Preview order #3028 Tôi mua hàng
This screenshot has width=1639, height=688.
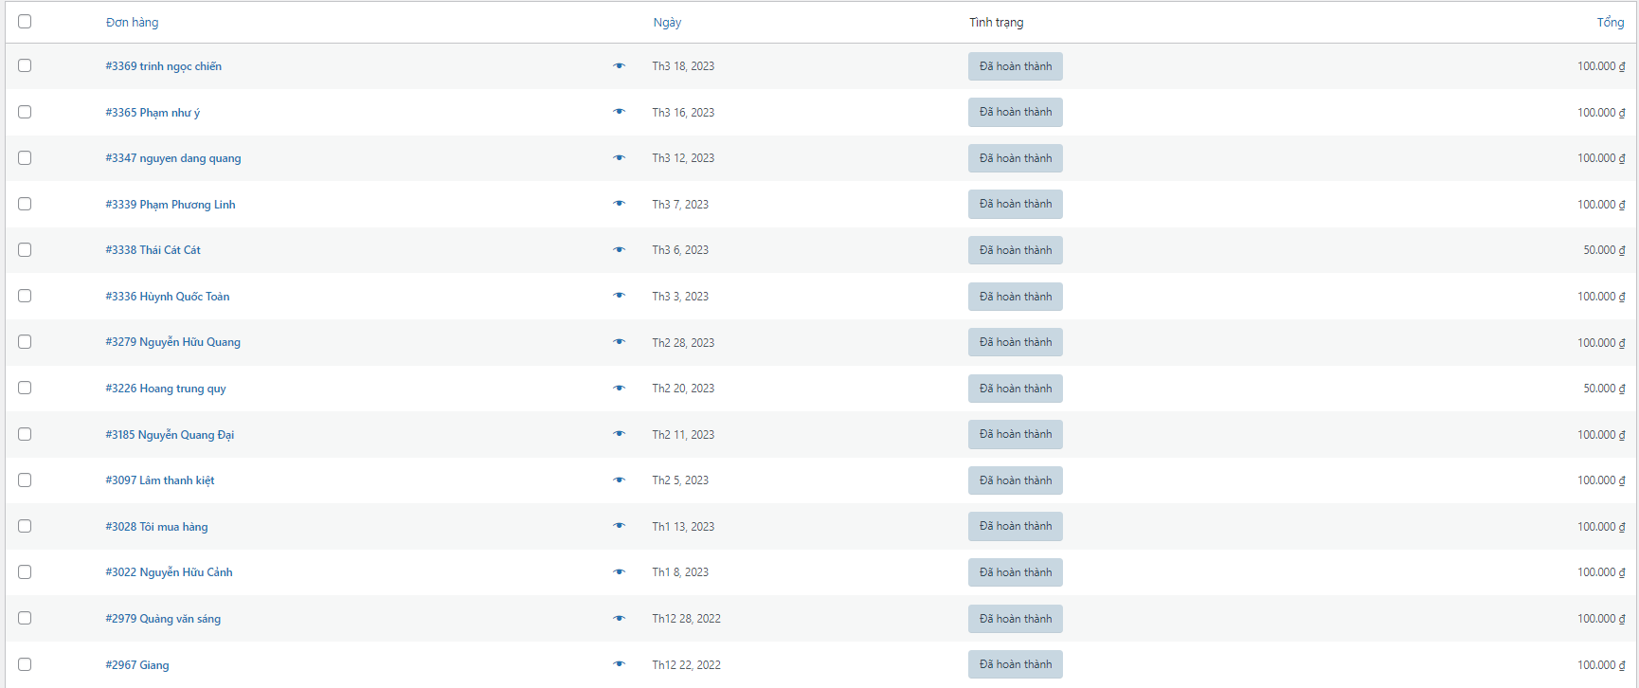pos(619,526)
